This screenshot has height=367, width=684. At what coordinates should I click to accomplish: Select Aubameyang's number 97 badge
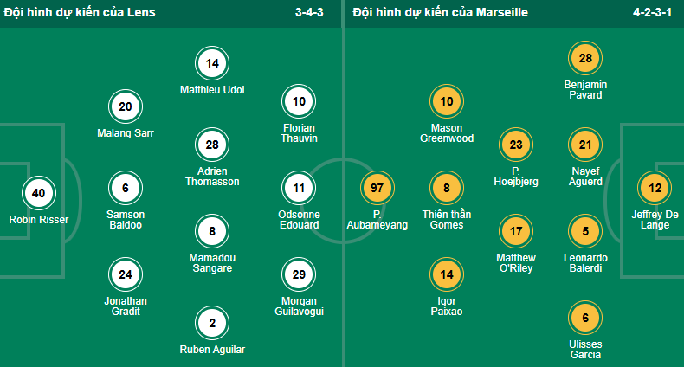(x=377, y=187)
